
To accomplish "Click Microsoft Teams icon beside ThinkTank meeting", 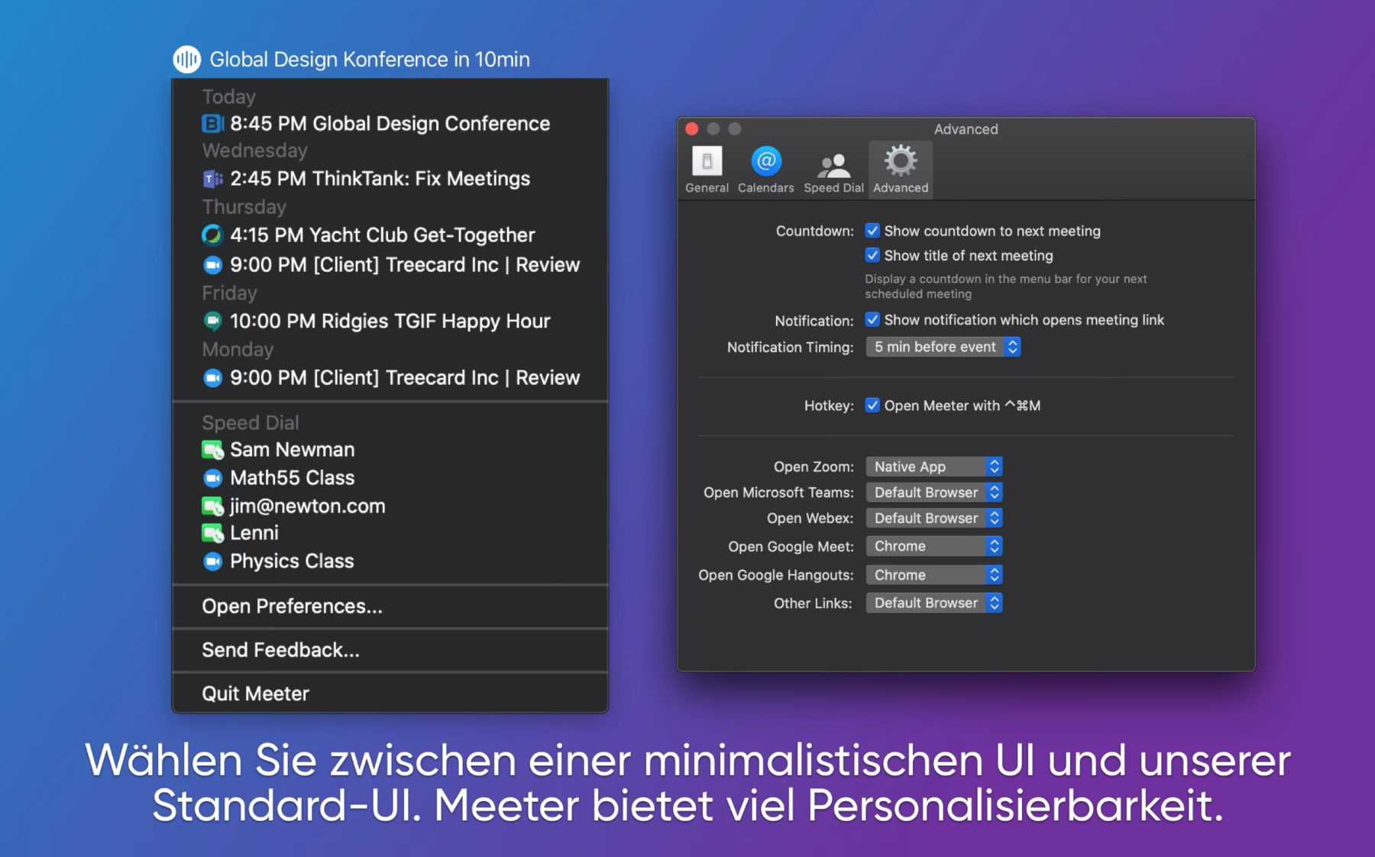I will [x=212, y=179].
